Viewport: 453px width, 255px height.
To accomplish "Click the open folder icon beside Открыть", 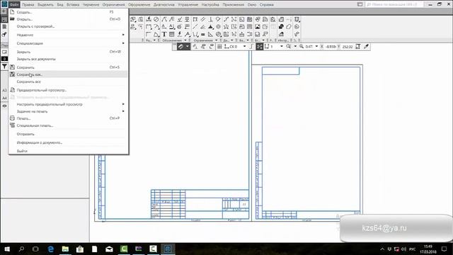I will click(x=12, y=19).
